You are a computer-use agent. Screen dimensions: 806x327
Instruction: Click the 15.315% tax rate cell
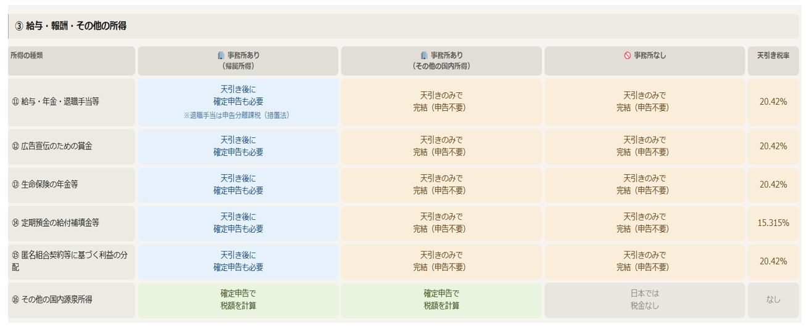coord(773,223)
